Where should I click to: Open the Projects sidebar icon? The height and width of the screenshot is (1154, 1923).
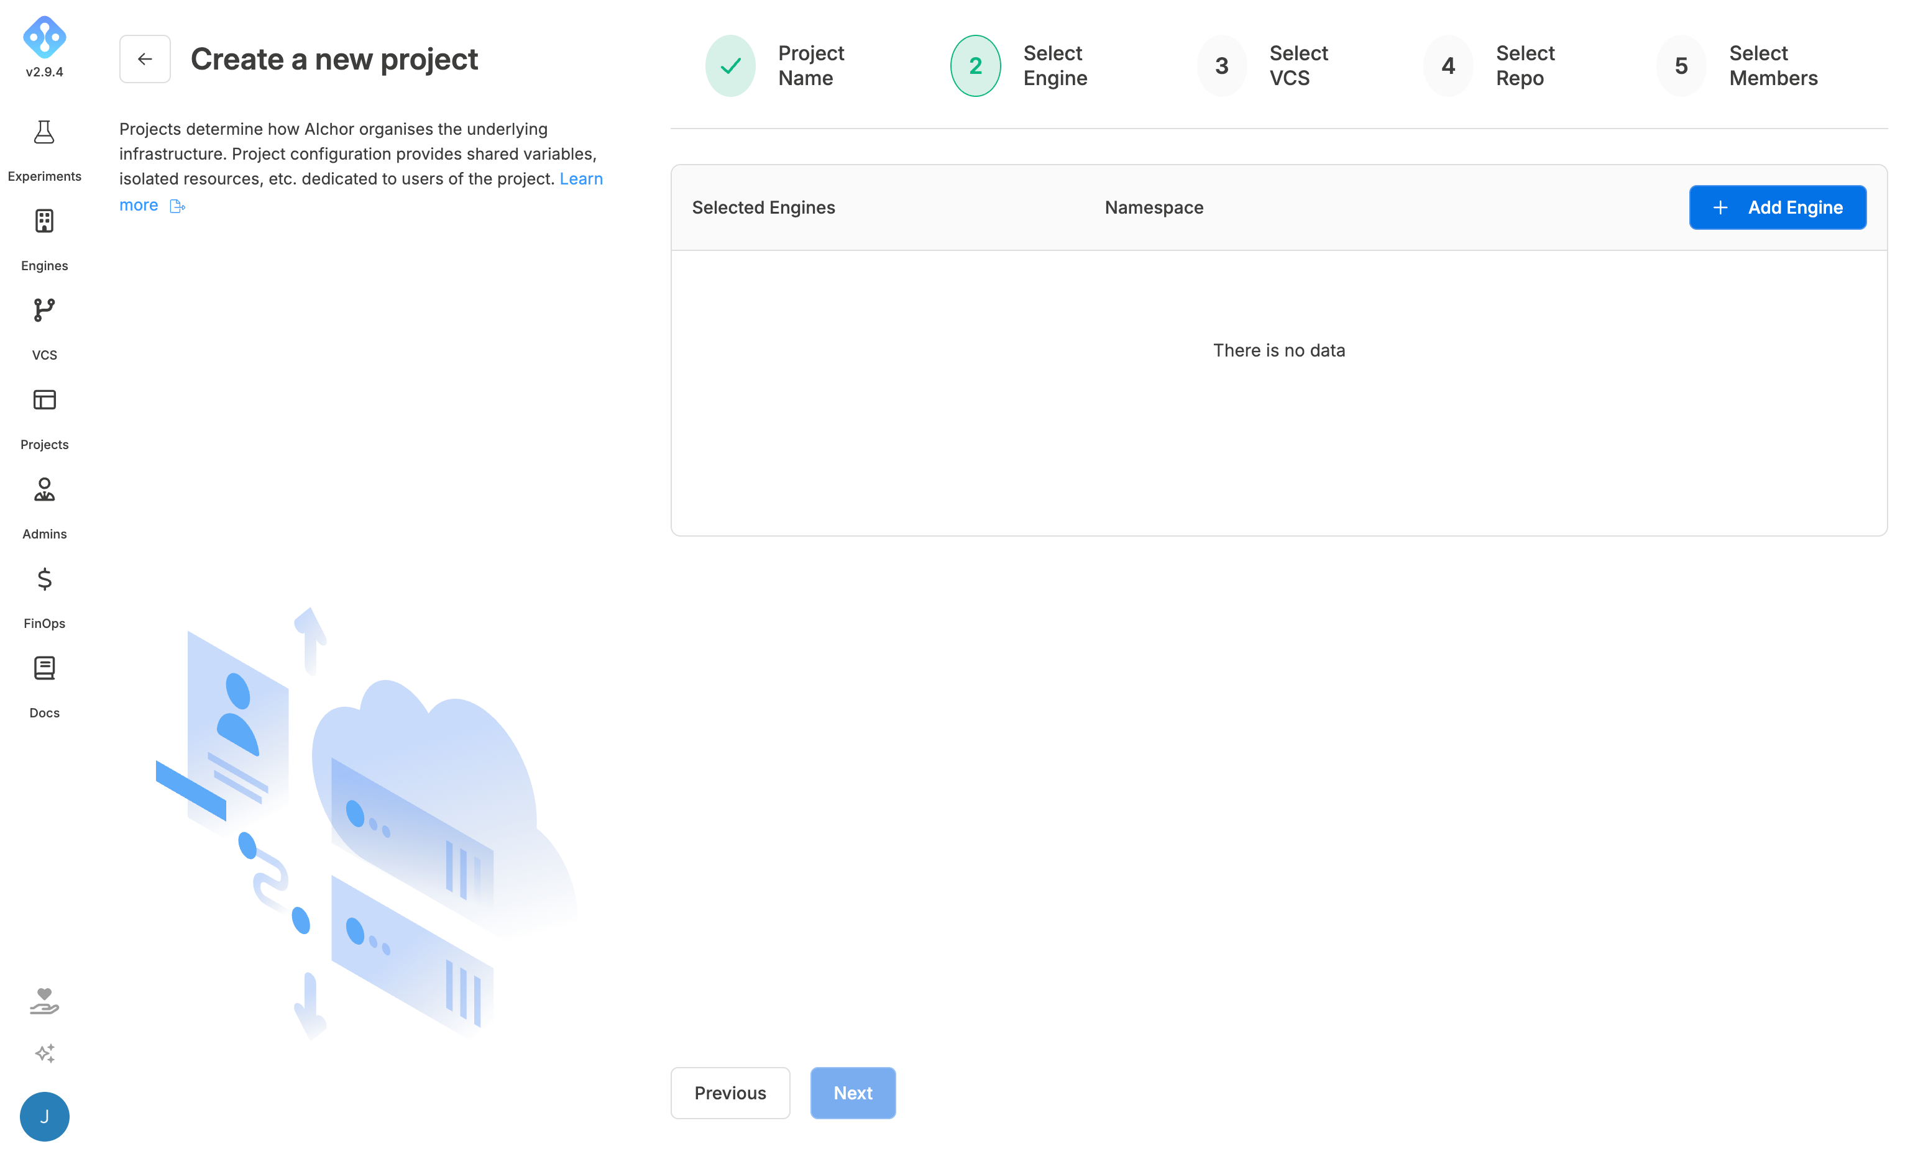[44, 400]
